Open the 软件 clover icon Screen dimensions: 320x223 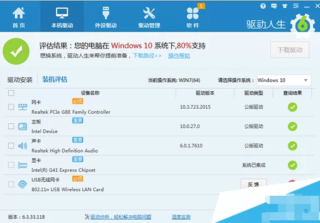[192, 14]
